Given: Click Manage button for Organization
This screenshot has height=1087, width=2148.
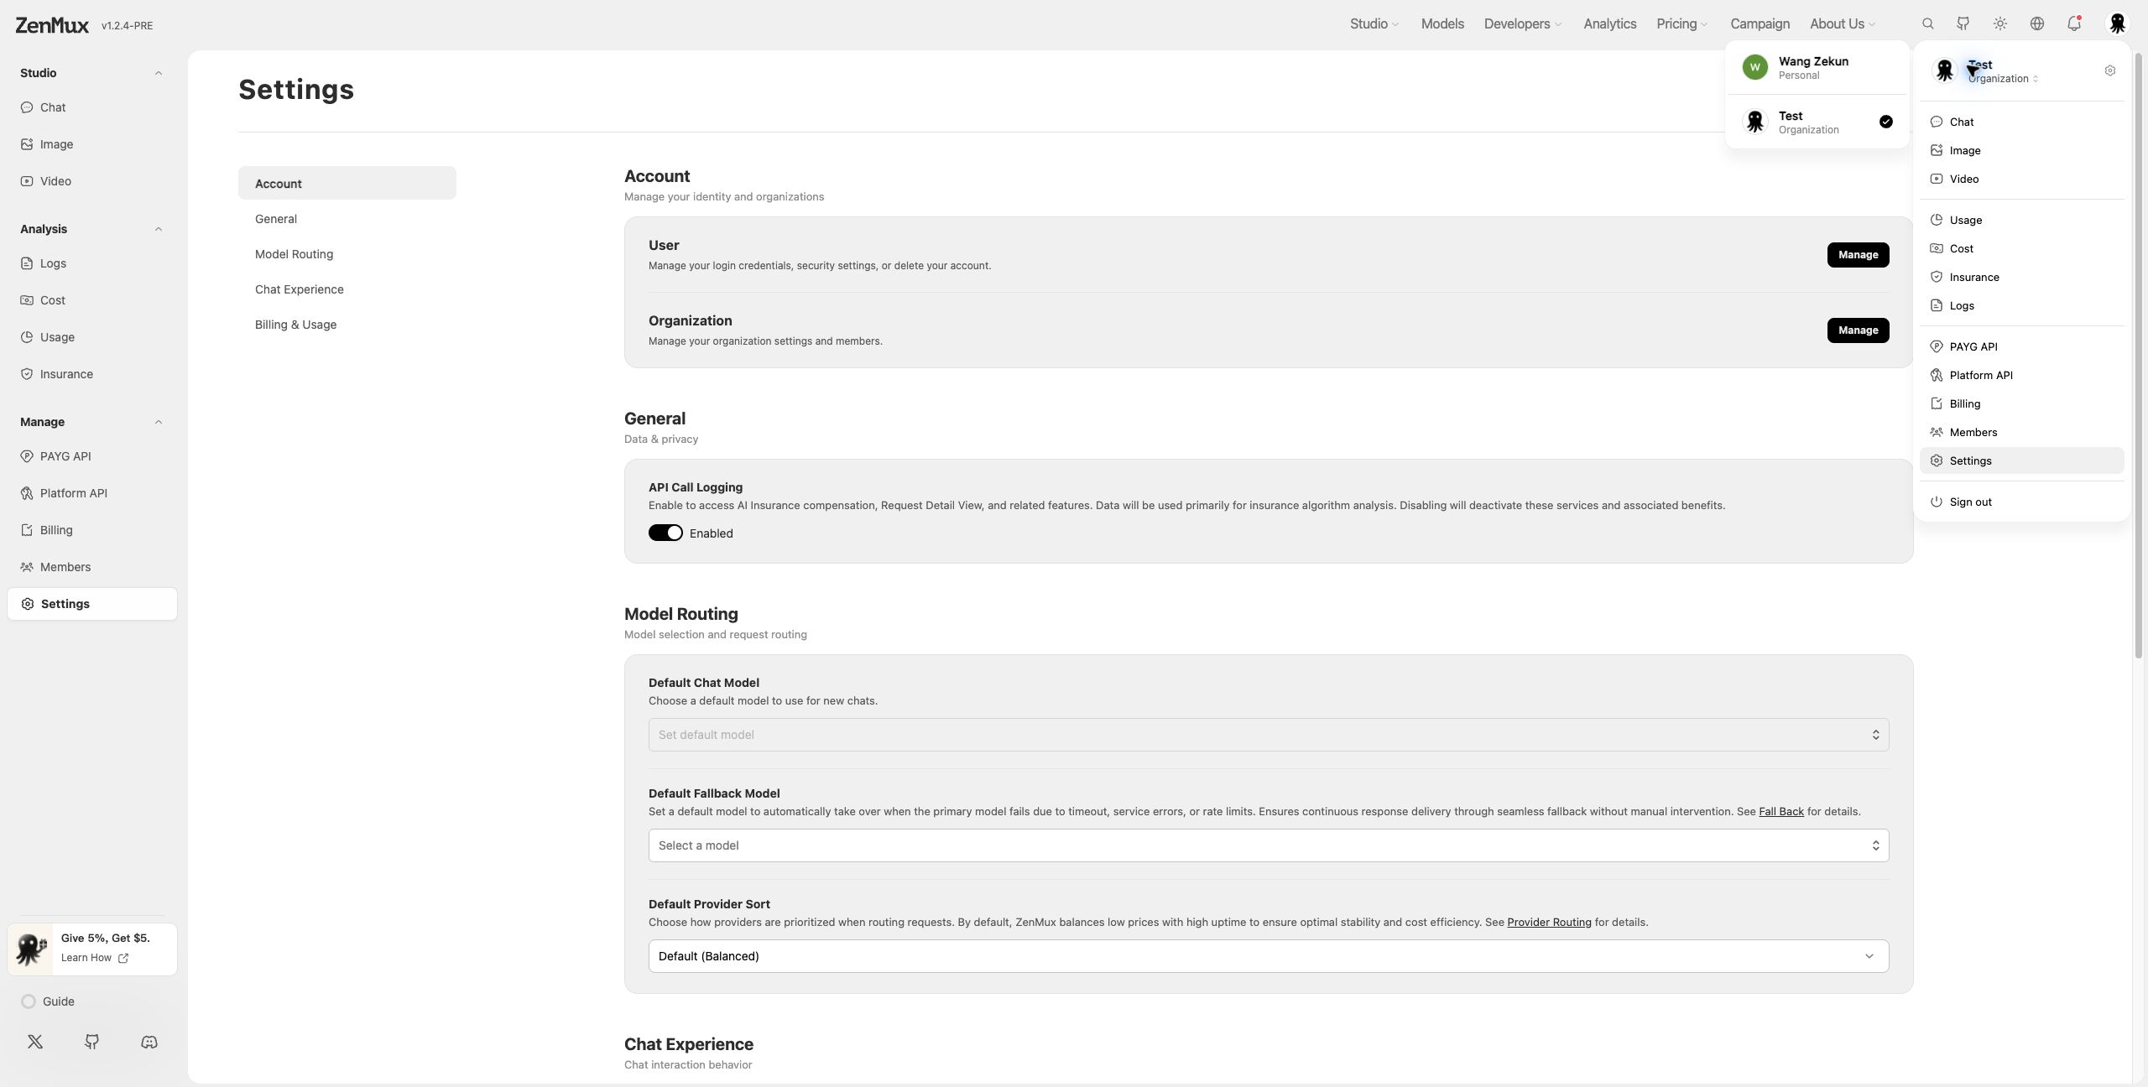Looking at the screenshot, I should [1858, 330].
